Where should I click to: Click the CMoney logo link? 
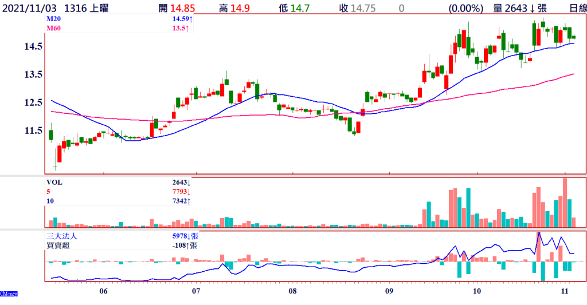pos(9,294)
